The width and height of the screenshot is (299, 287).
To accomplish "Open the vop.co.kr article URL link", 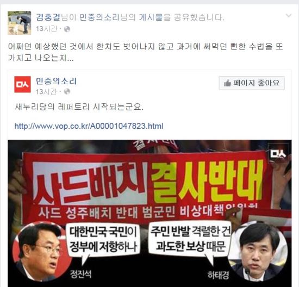I will pos(89,126).
